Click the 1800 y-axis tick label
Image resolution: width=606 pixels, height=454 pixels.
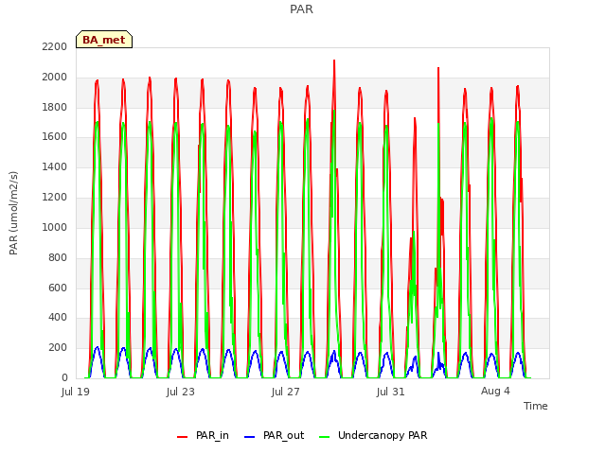tap(55, 107)
